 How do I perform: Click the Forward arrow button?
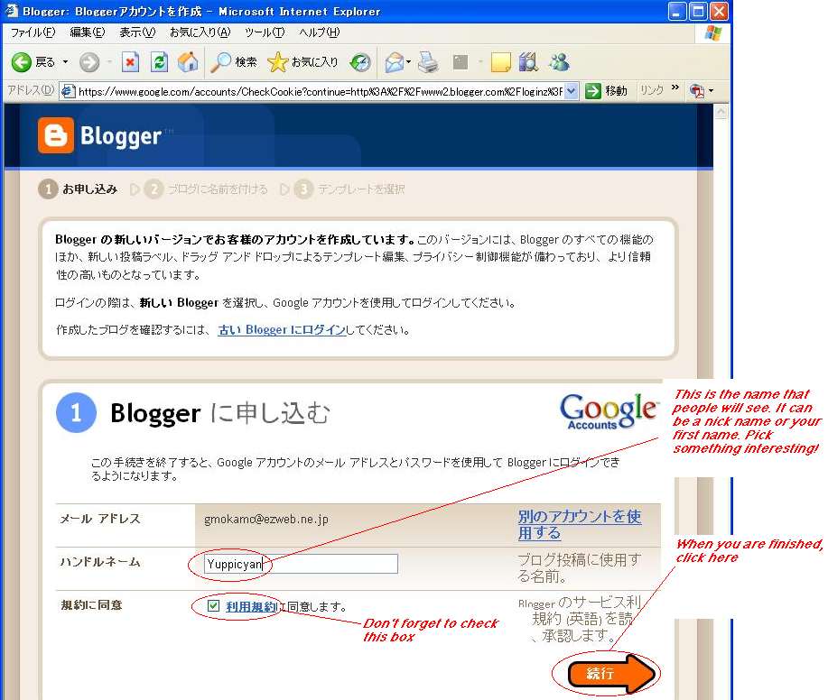click(x=89, y=62)
